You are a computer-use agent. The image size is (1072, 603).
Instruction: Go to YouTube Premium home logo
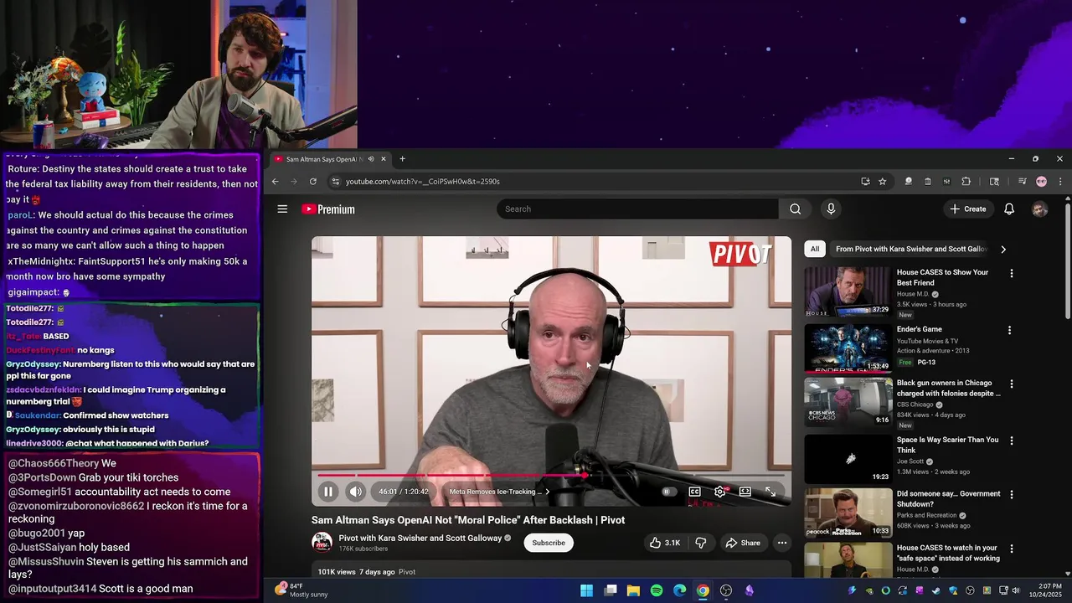[x=328, y=209]
